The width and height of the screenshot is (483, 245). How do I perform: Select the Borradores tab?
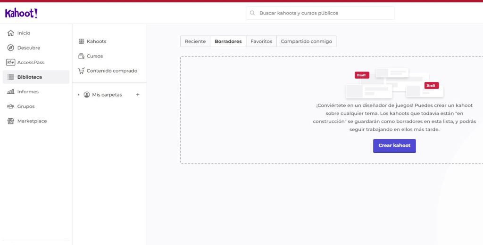point(228,41)
